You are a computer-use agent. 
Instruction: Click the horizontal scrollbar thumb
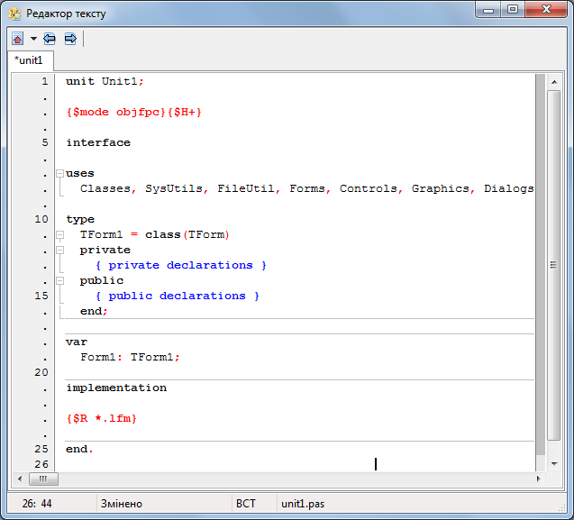point(42,479)
